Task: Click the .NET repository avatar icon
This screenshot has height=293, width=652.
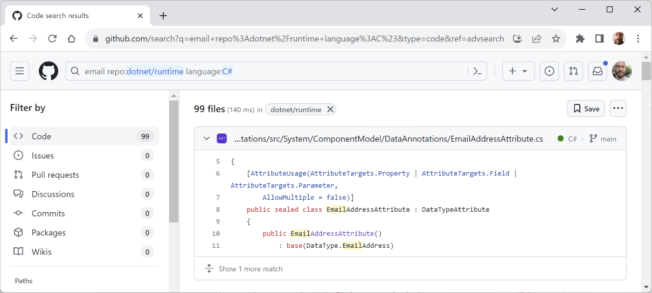Action: pos(221,138)
